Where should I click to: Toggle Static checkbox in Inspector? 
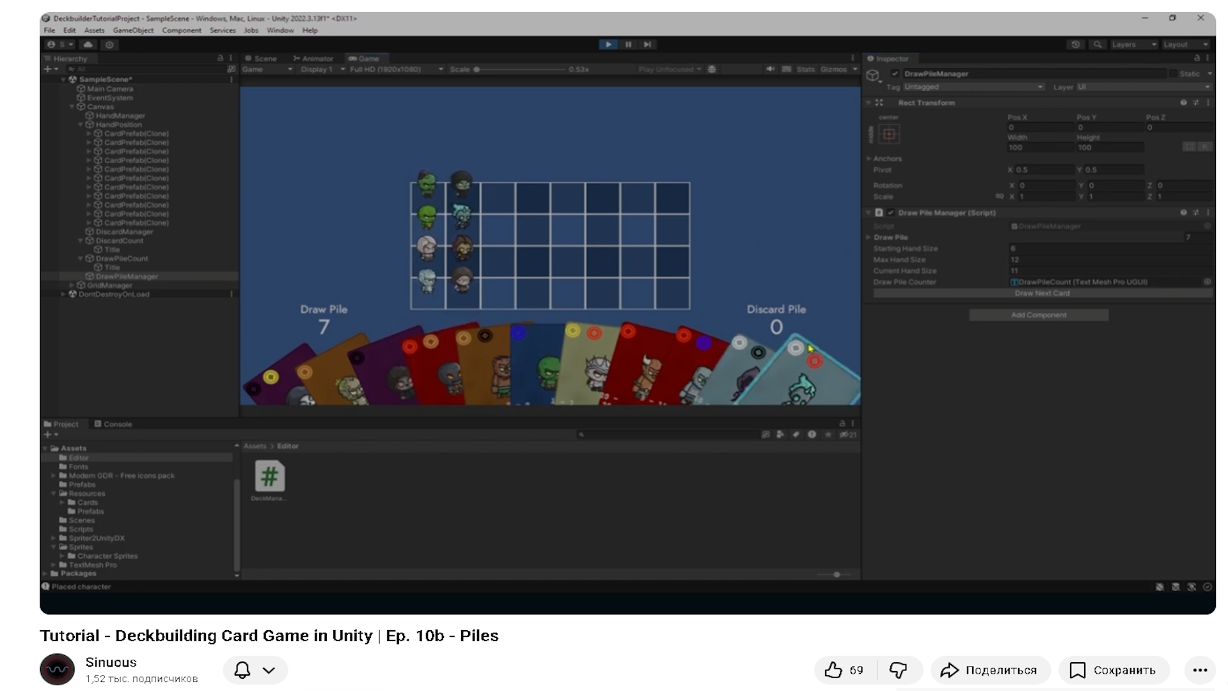1173,74
